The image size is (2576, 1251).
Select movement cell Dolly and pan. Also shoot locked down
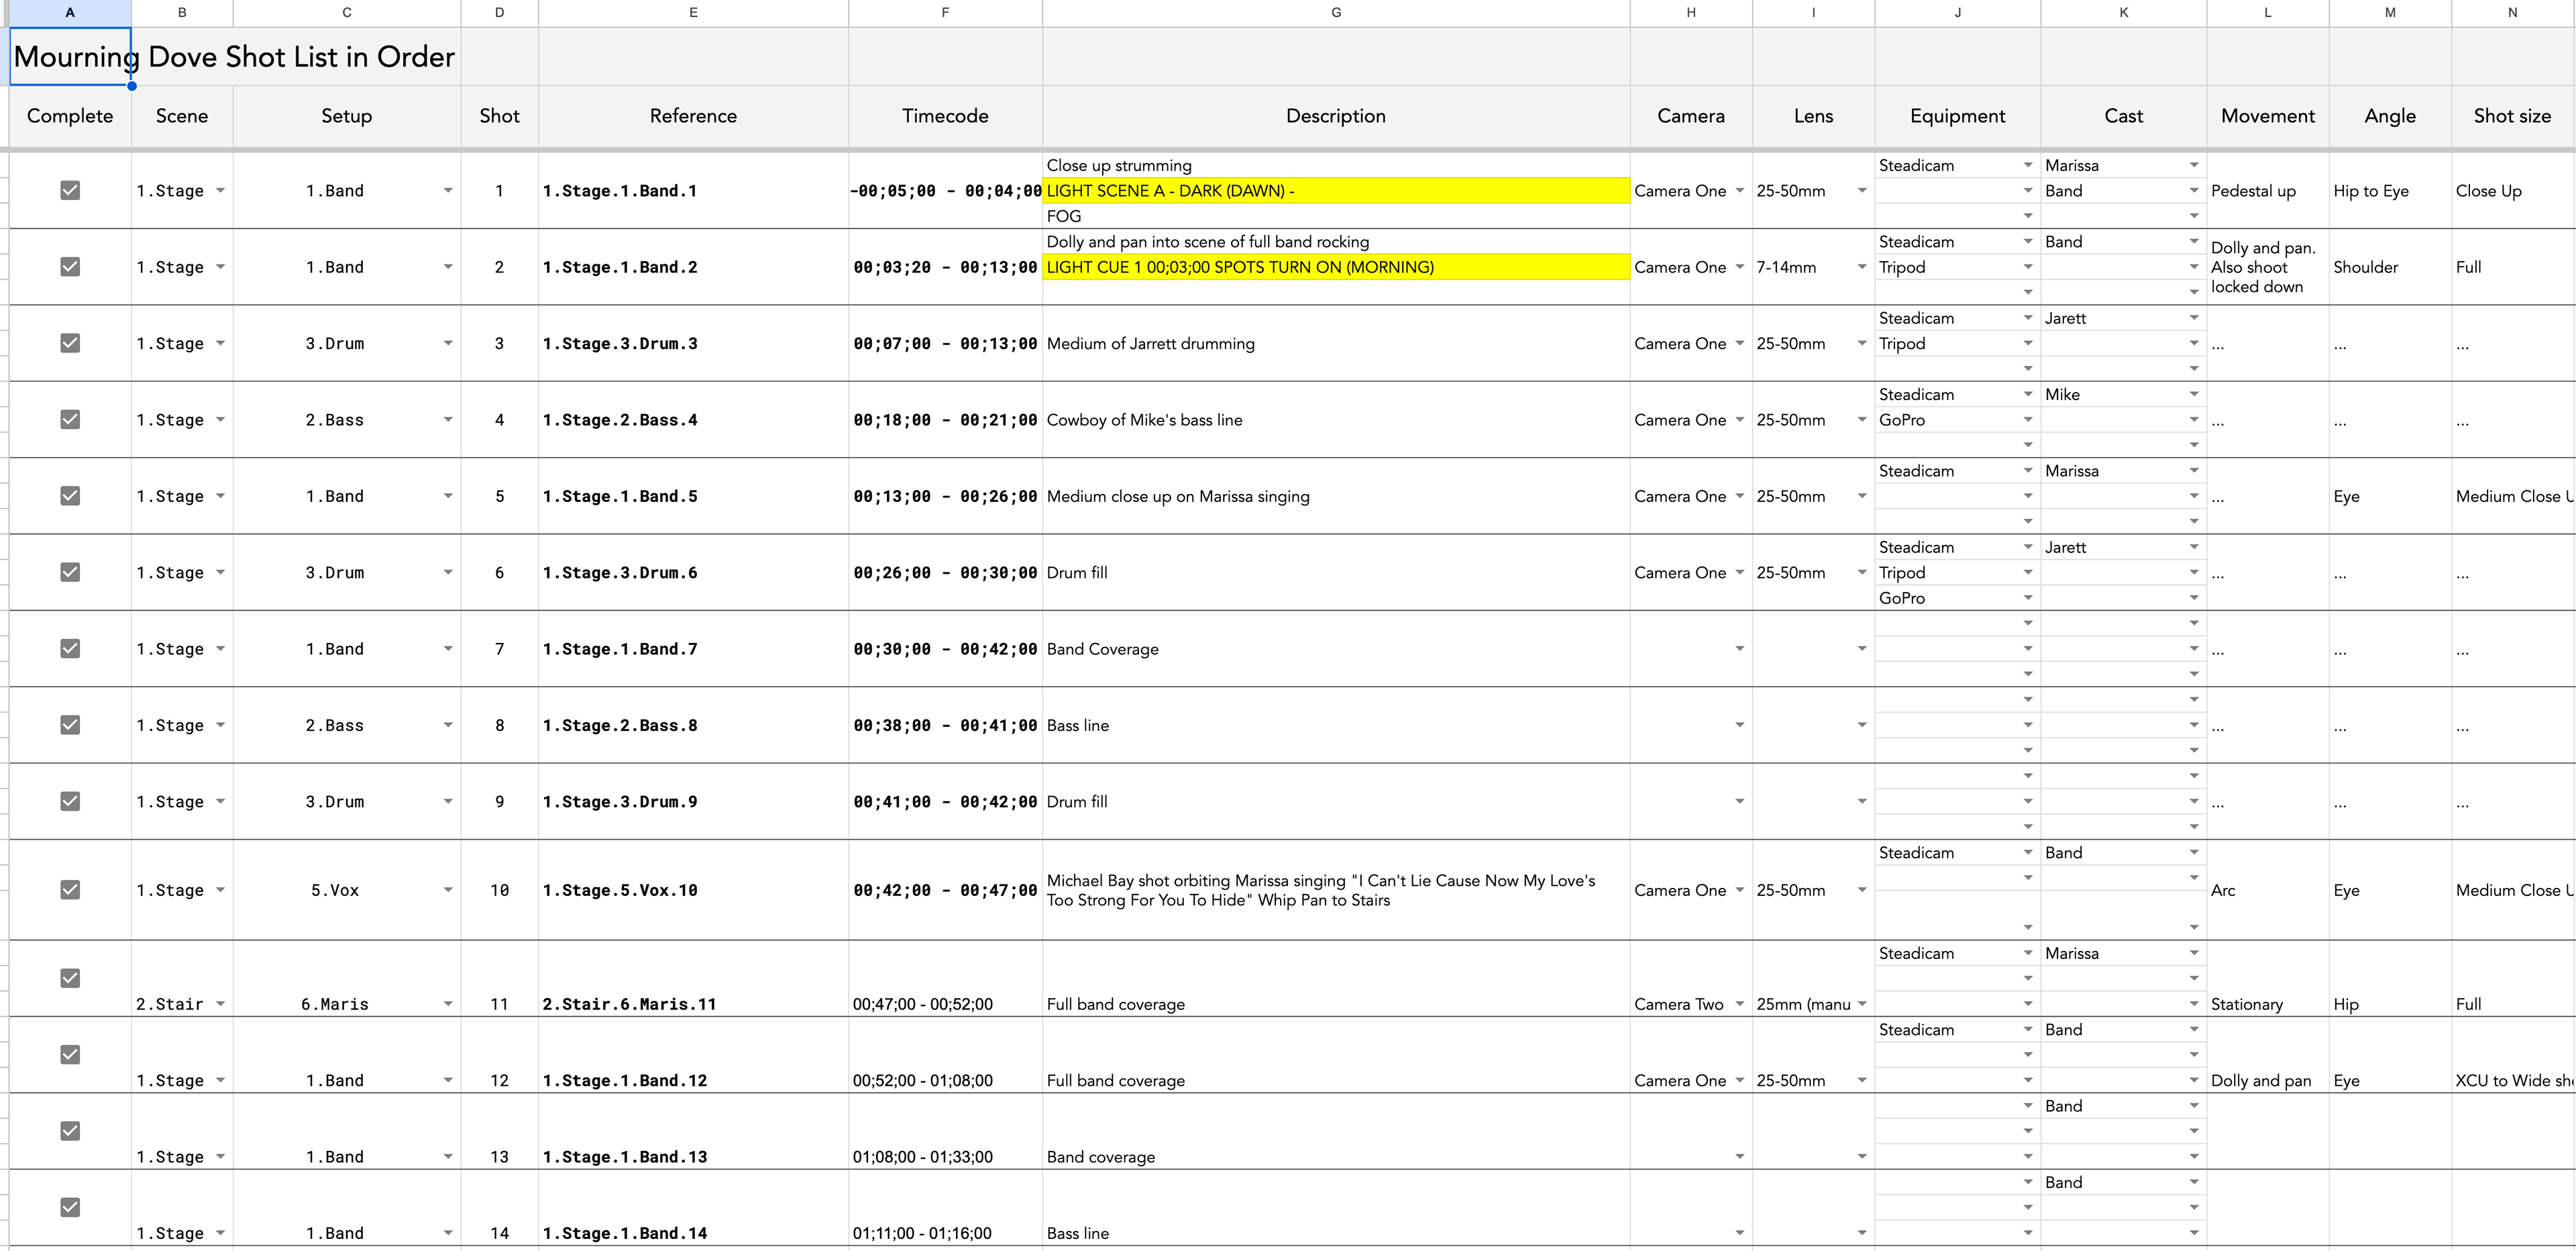pos(2267,267)
